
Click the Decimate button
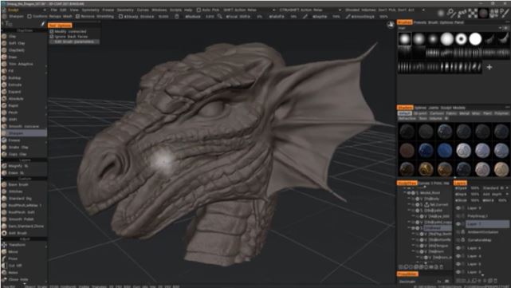[407, 282]
